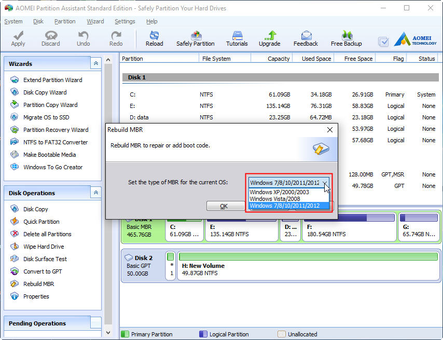443x340 pixels.
Task: Sort by the Capacity column header
Action: [x=271, y=59]
